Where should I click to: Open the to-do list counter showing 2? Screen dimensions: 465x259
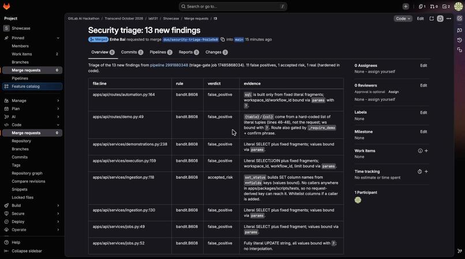(x=446, y=6)
